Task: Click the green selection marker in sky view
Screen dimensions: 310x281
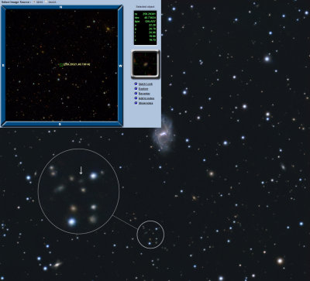Action: pos(61,65)
